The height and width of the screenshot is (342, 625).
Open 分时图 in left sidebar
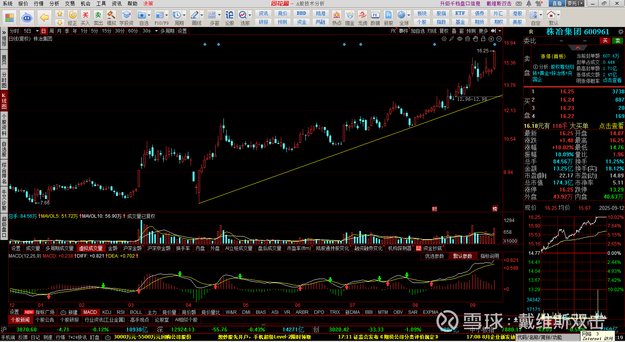pos(4,80)
